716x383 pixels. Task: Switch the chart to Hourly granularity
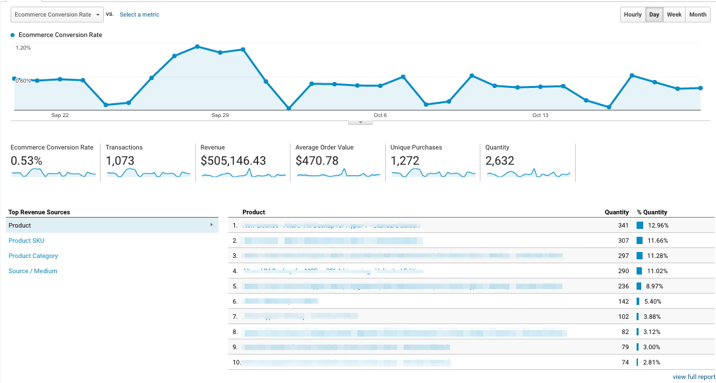pos(633,14)
